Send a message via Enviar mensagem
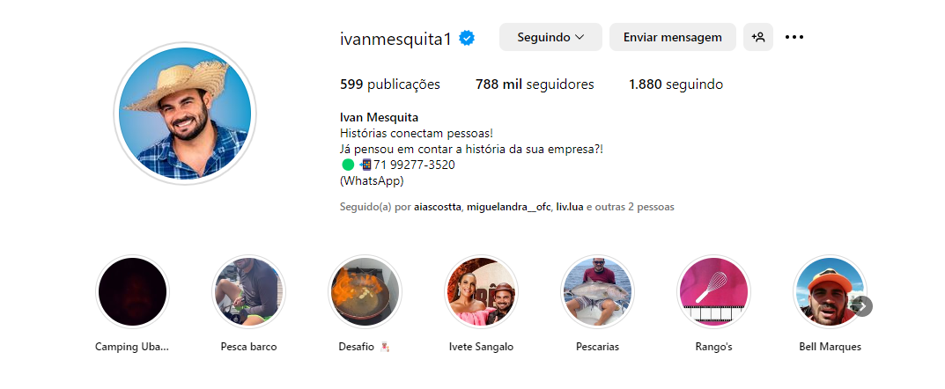This screenshot has height=389, width=945. pyautogui.click(x=673, y=37)
